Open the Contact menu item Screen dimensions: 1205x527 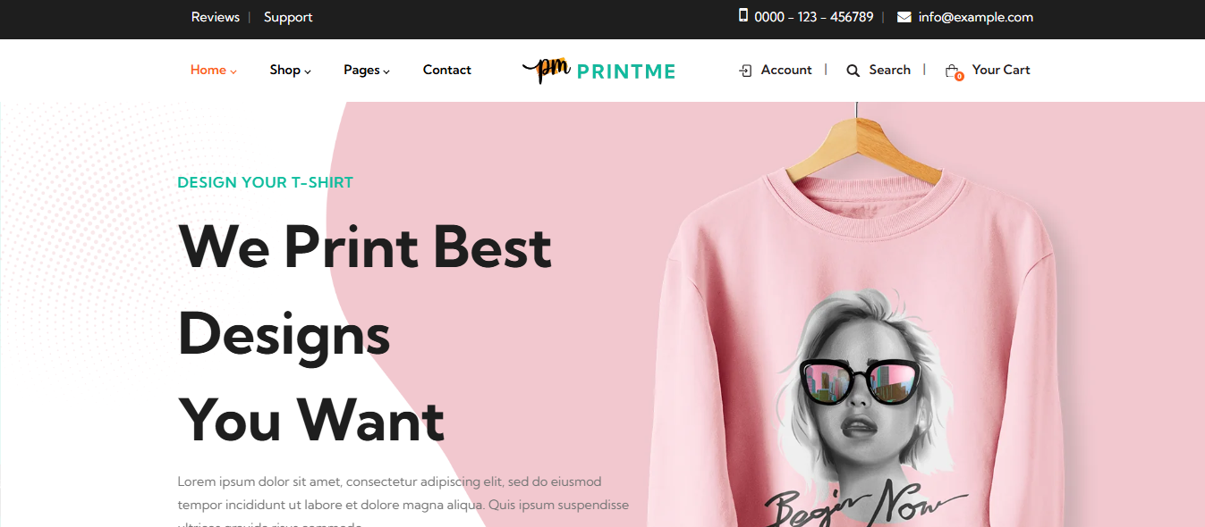447,70
